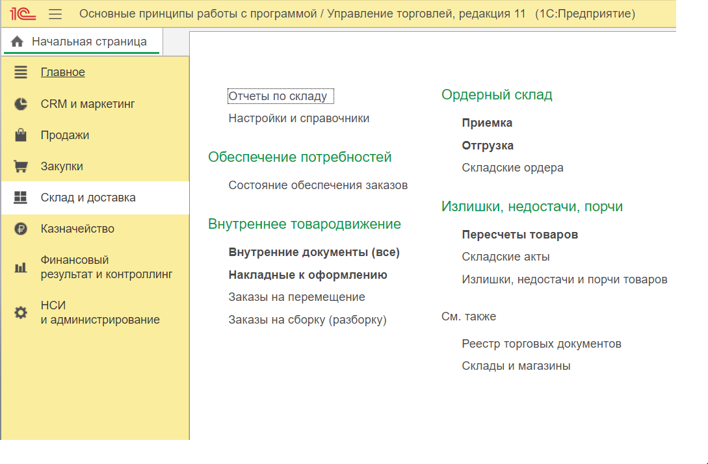708x464 pixels.
Task: Open Состояние обеспечения заказов
Action: click(x=318, y=185)
